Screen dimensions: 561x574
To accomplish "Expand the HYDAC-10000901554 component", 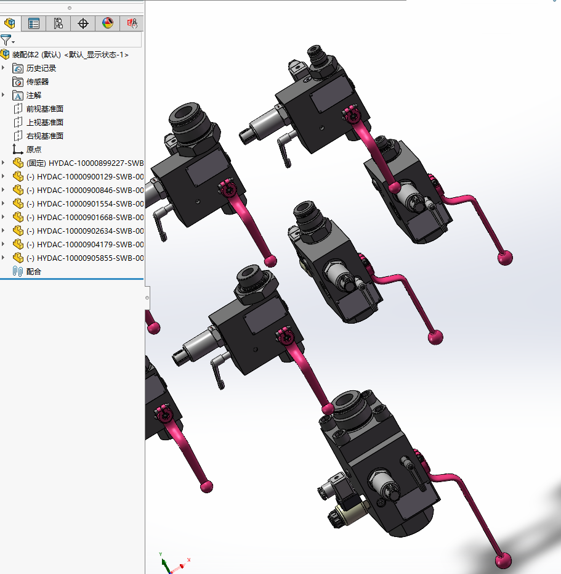I will (3, 203).
